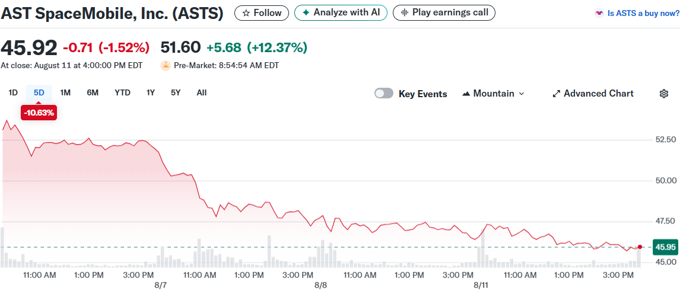Click Play earnings call button
The image size is (680, 291).
(444, 12)
